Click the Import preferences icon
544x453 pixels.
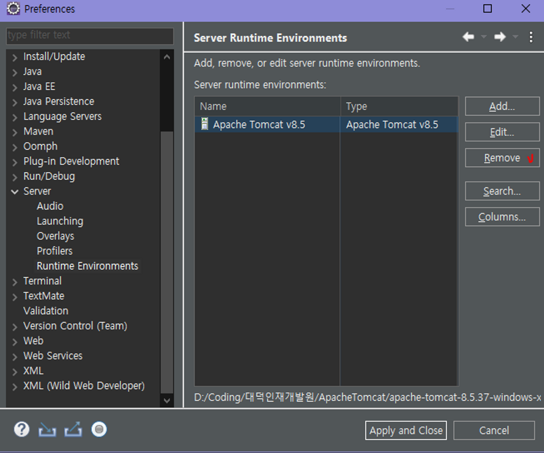click(47, 430)
